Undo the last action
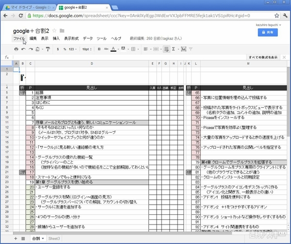 [23, 49]
